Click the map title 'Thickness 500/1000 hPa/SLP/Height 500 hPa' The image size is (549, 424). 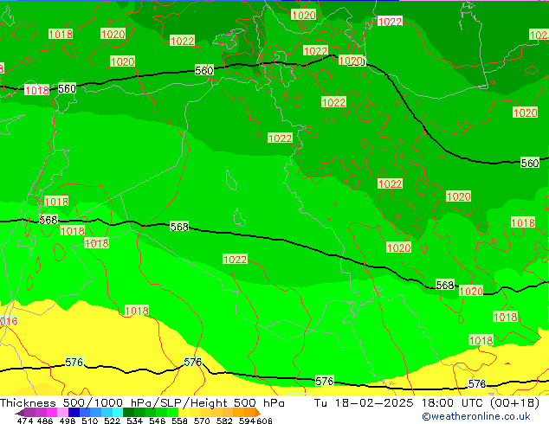[x=142, y=403]
